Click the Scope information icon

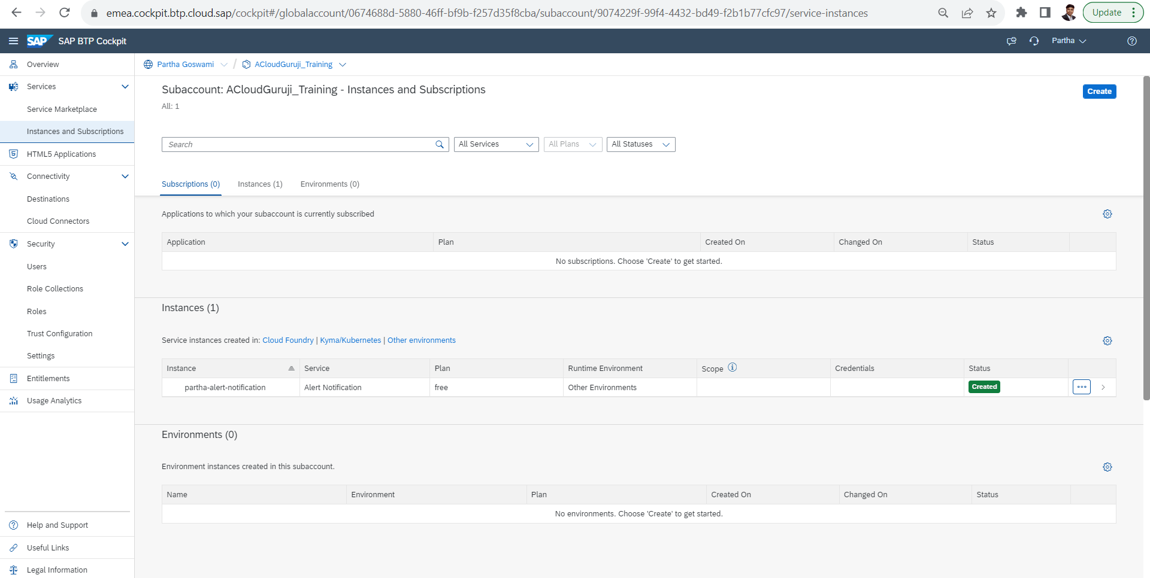tap(732, 367)
